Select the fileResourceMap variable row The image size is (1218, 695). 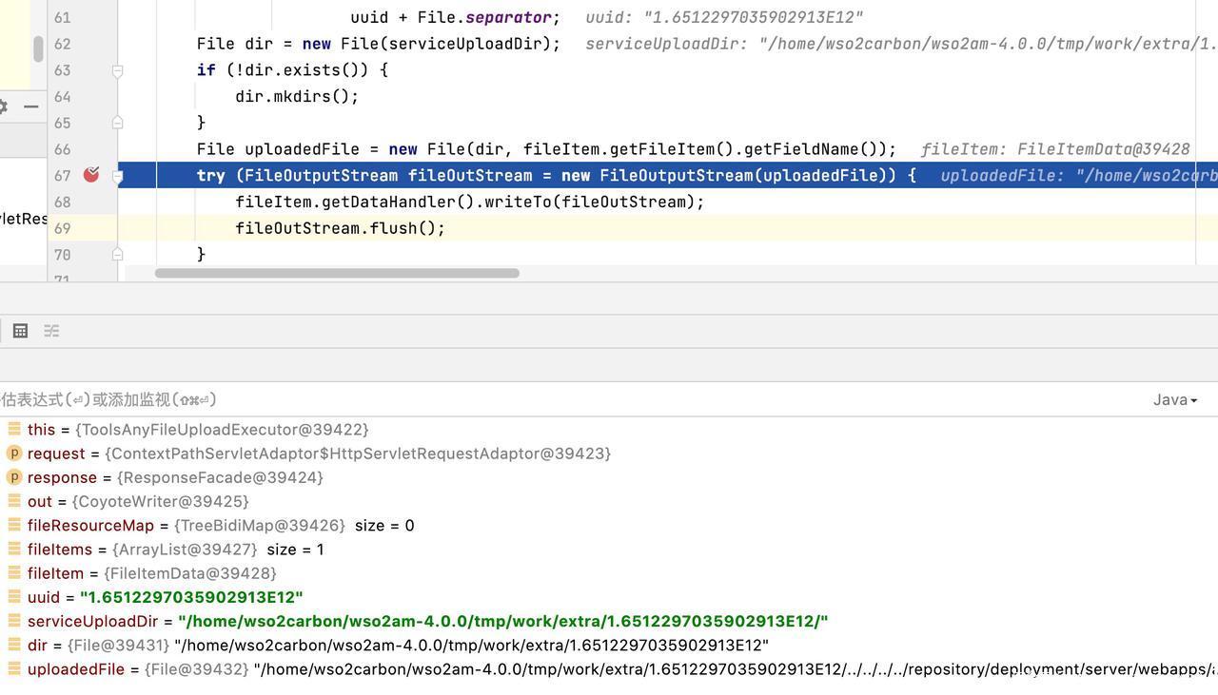(x=609, y=526)
